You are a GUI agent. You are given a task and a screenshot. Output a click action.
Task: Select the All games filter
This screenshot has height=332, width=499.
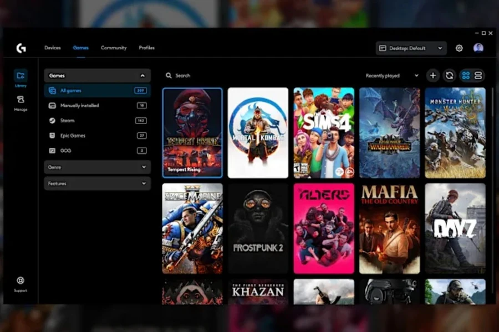[x=98, y=91]
